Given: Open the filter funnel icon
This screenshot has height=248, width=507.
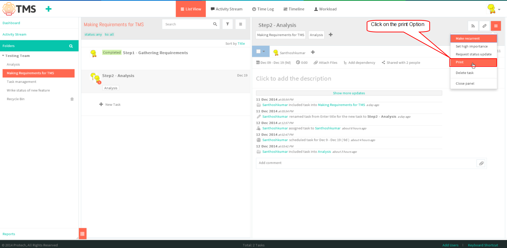Looking at the screenshot, I should [x=227, y=24].
